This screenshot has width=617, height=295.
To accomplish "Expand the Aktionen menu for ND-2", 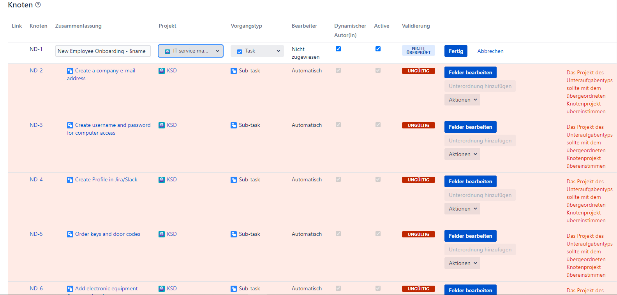I will point(462,100).
